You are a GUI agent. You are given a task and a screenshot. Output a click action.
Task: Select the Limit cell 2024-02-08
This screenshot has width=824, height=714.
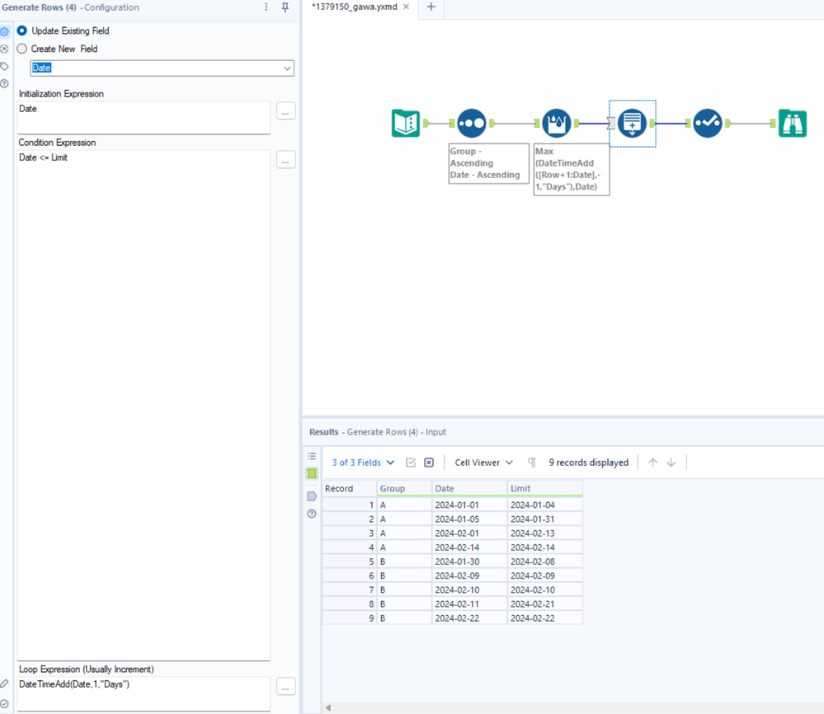[x=545, y=561]
